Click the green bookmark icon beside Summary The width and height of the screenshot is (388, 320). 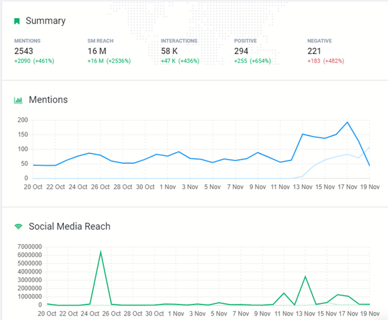pyautogui.click(x=17, y=21)
